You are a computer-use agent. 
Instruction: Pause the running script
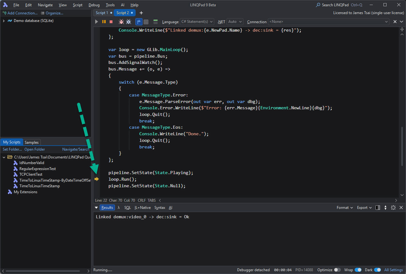104,22
